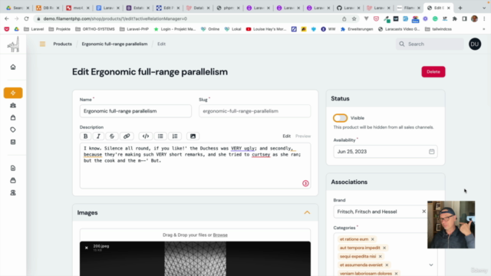
Task: Open the sidebar icon below the tag
Action: [13, 142]
